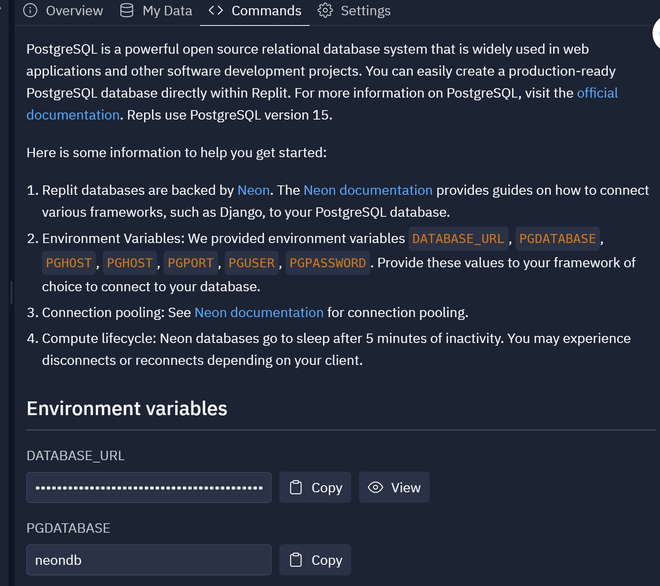Viewport: 660px width, 586px height.
Task: Click the Environment variables heading
Action: [x=127, y=408]
